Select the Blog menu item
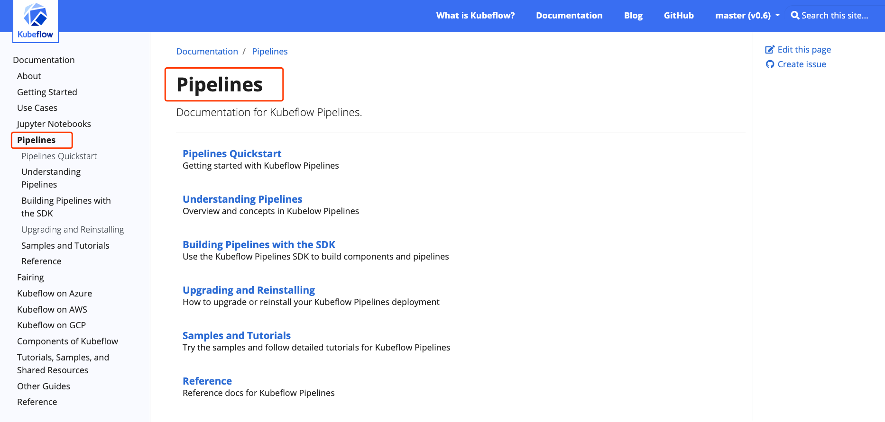885x422 pixels. 633,15
